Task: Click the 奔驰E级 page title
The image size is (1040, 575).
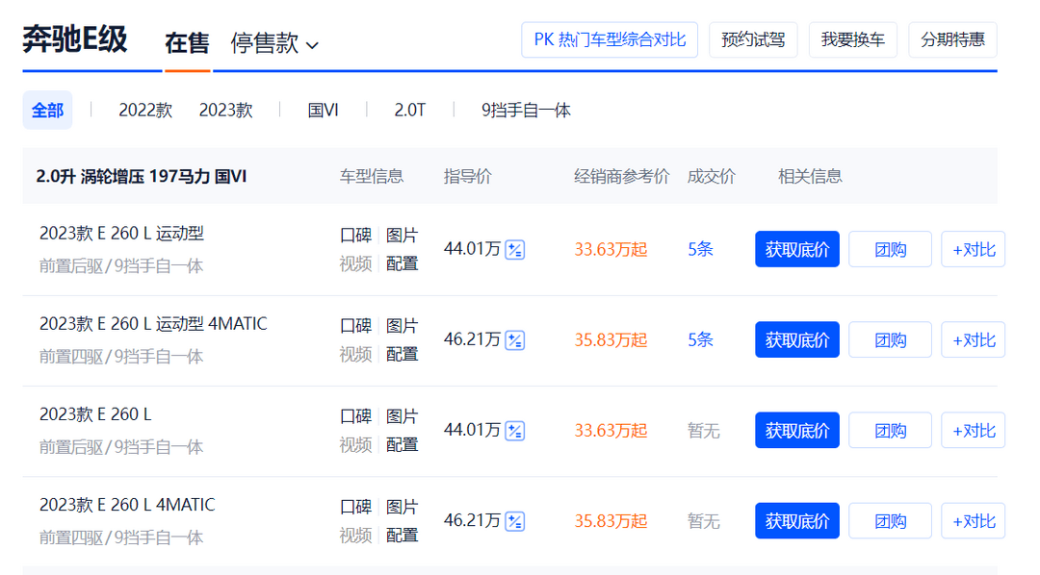Action: (x=75, y=39)
